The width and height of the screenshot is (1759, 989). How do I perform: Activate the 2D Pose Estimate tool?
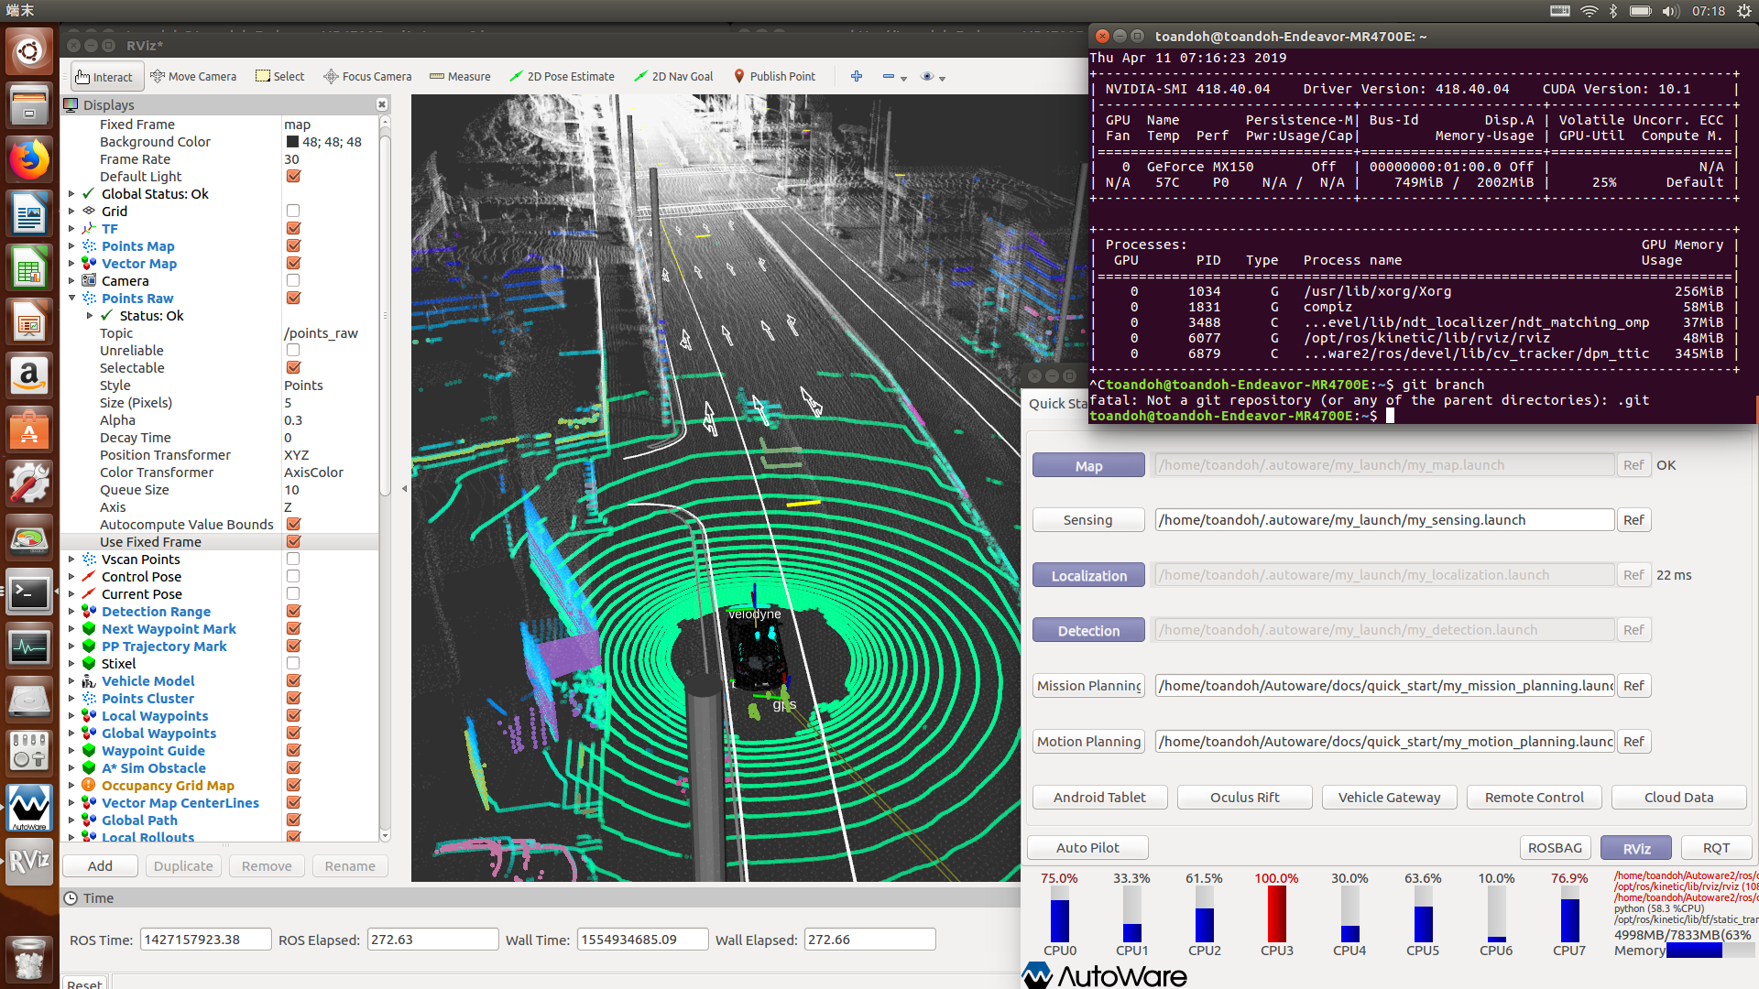[562, 77]
